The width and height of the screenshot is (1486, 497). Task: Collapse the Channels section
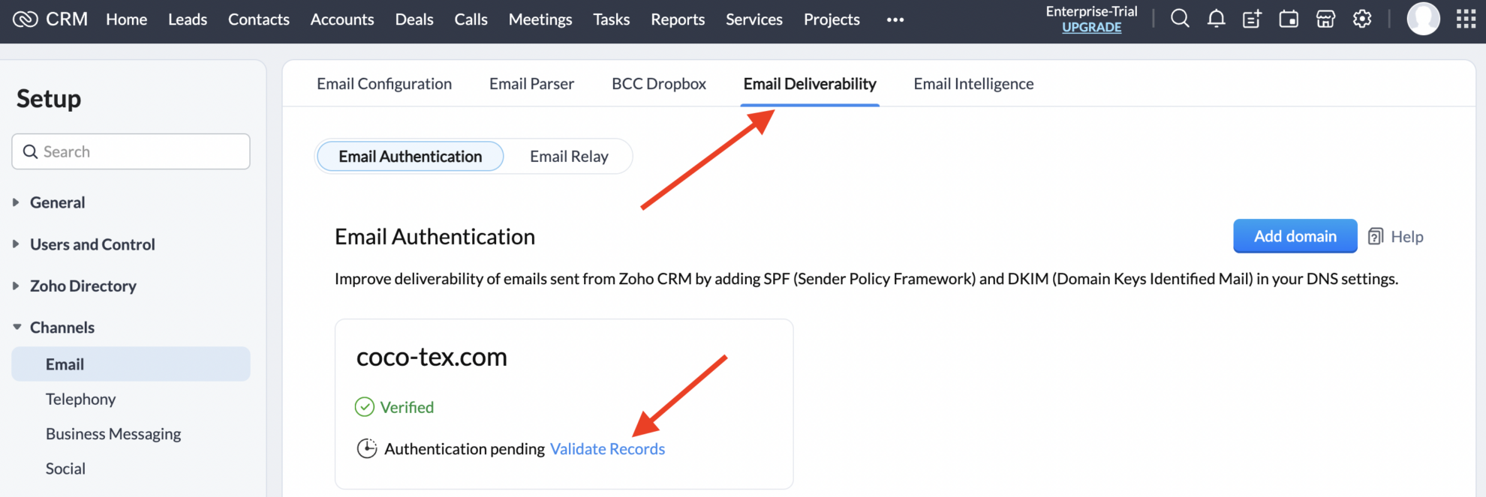(62, 327)
